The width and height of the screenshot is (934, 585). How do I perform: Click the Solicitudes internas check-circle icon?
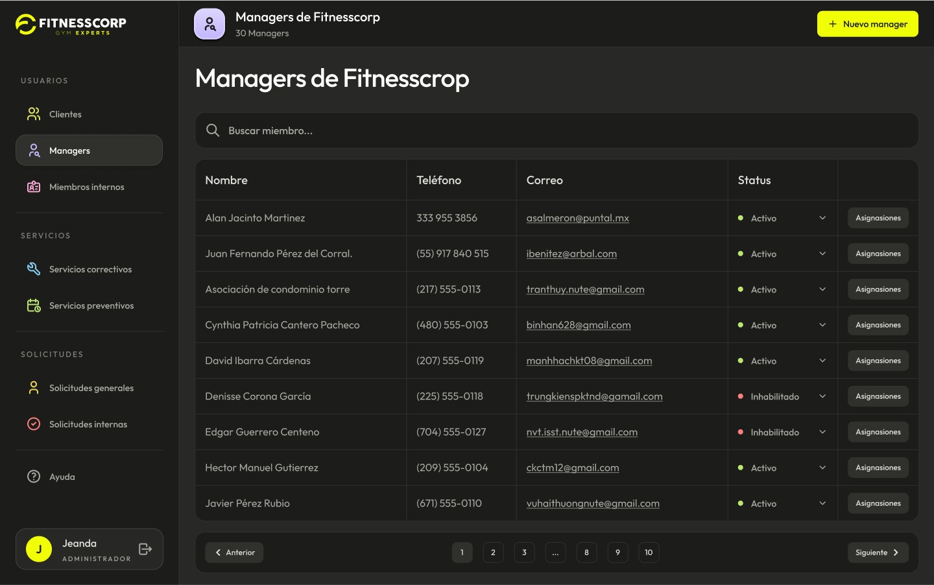click(34, 424)
